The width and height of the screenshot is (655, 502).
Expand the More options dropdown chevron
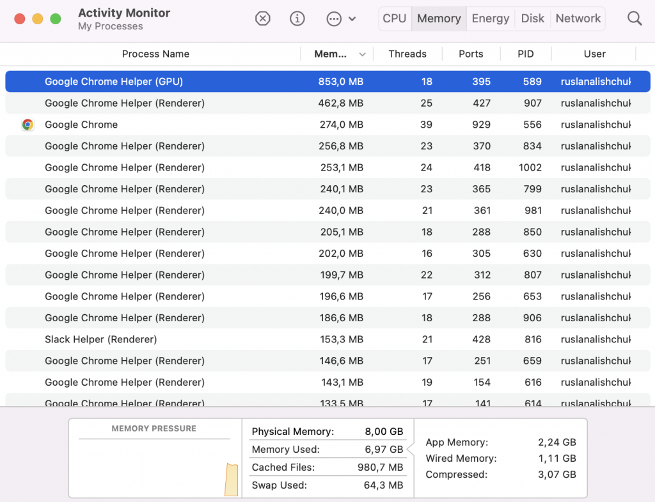[x=352, y=19]
